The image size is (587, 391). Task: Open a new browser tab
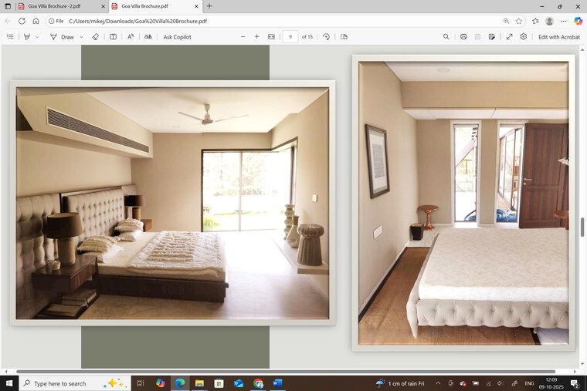[x=209, y=6]
